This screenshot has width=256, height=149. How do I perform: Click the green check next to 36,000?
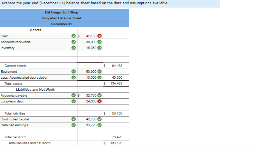99,42
